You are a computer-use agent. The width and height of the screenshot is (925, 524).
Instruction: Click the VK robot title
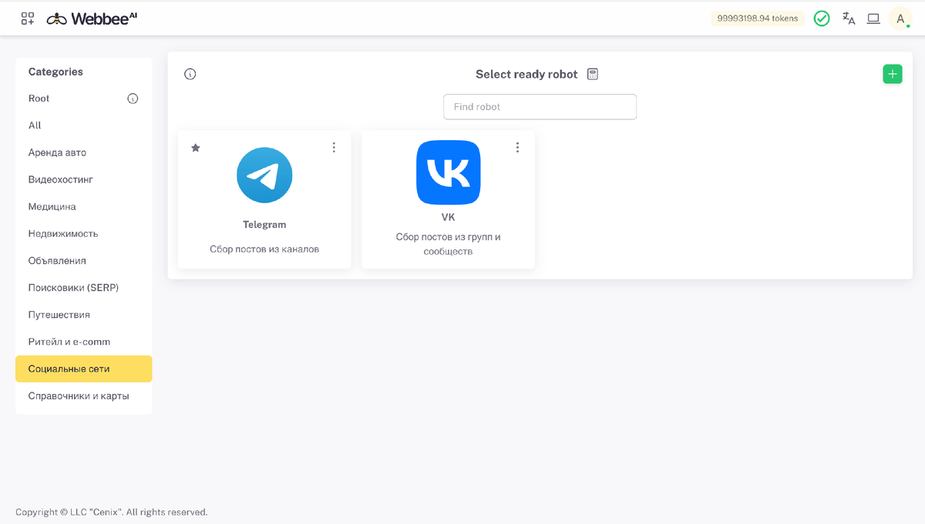tap(449, 217)
